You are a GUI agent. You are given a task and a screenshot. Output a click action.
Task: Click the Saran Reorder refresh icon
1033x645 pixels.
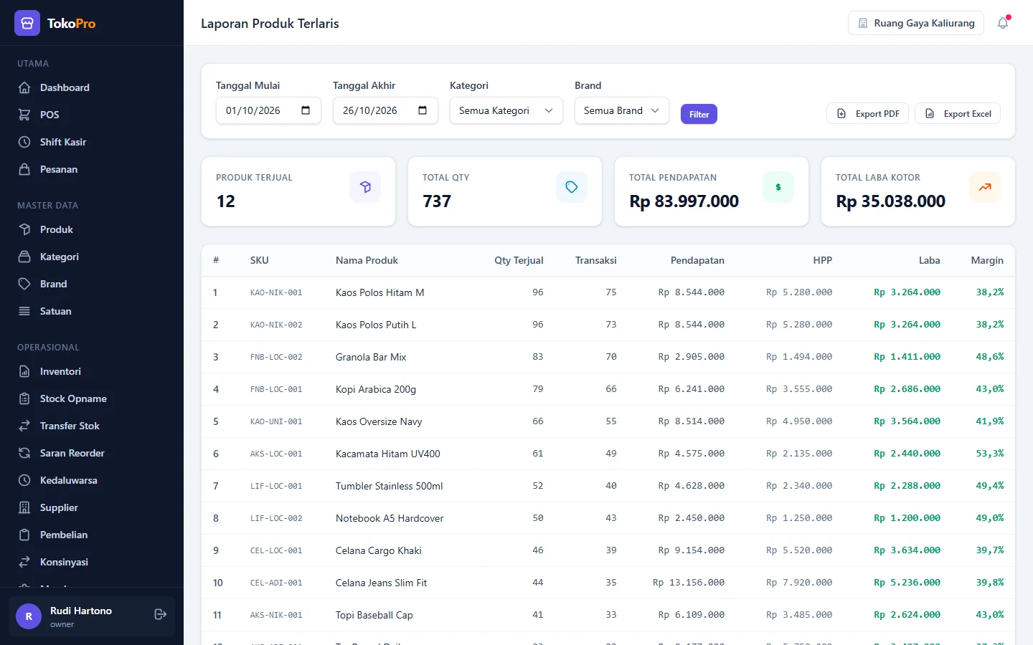pyautogui.click(x=24, y=453)
